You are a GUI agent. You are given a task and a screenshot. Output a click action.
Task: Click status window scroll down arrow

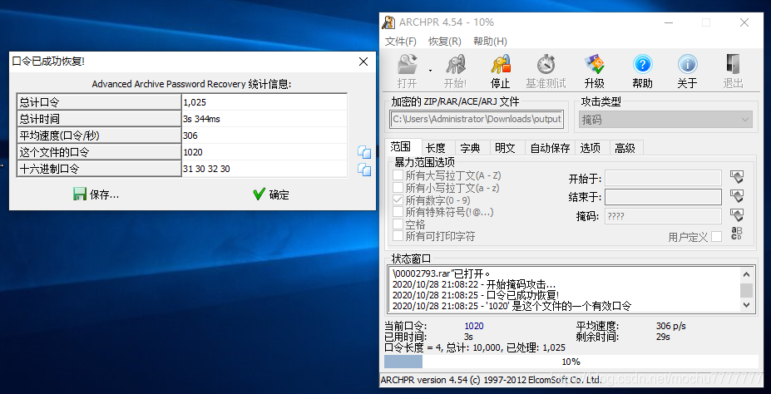pos(746,304)
